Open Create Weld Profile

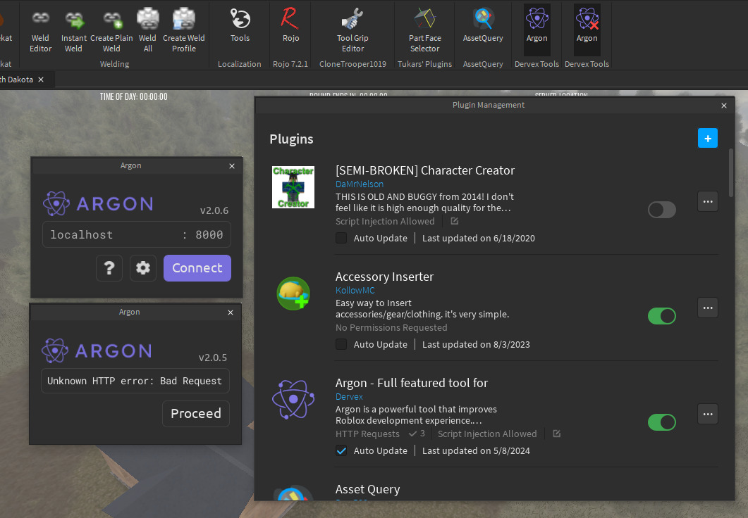coord(183,28)
